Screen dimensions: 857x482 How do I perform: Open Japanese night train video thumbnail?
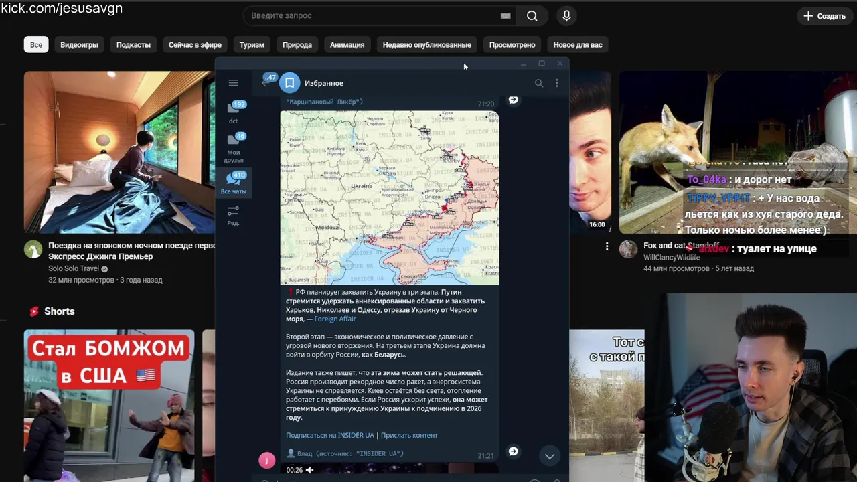[x=119, y=152]
